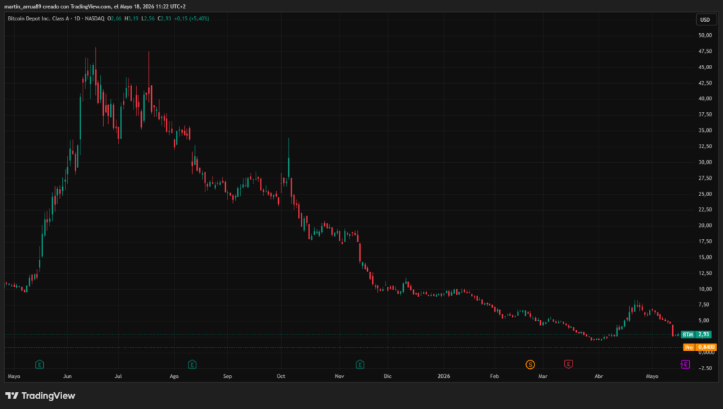Open the USD currency selector

click(x=705, y=19)
